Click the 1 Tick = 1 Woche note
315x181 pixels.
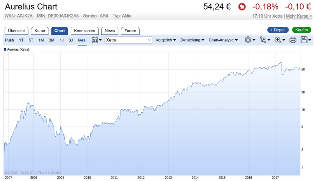tap(48, 173)
